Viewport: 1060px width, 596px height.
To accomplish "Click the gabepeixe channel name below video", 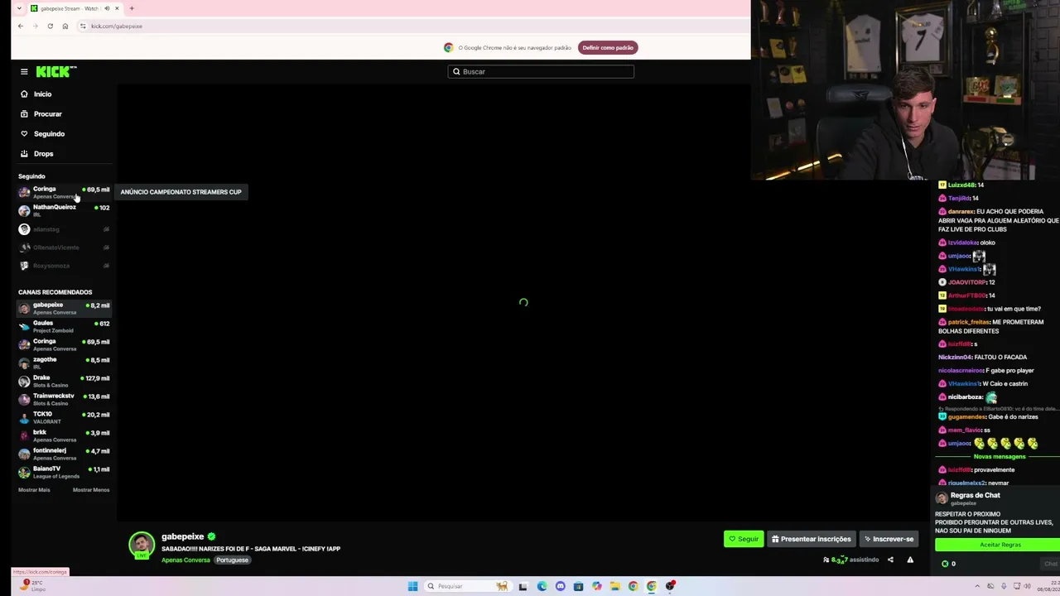I will (182, 536).
